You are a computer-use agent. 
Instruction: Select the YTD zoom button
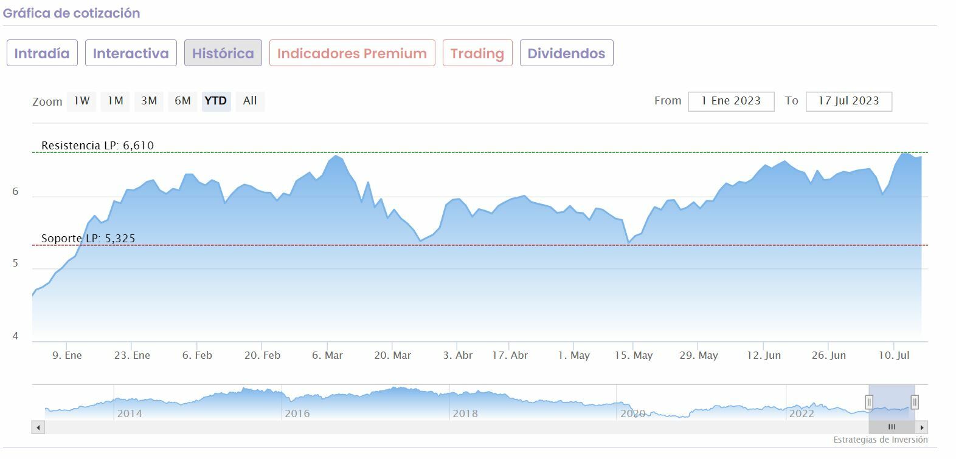pyautogui.click(x=216, y=101)
